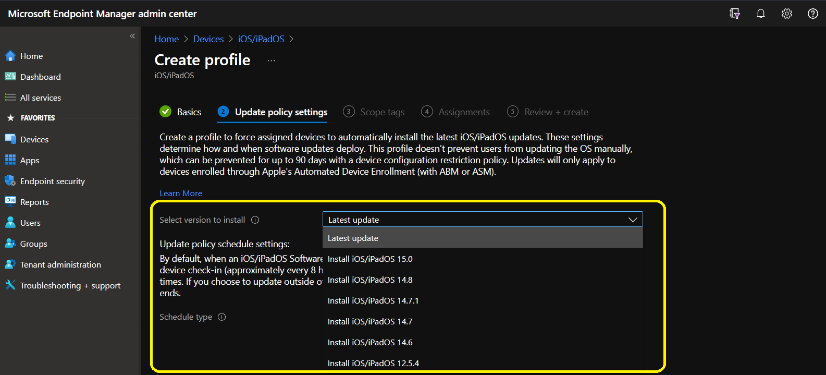
Task: Click the ellipsis beside Create profile
Action: point(271,61)
